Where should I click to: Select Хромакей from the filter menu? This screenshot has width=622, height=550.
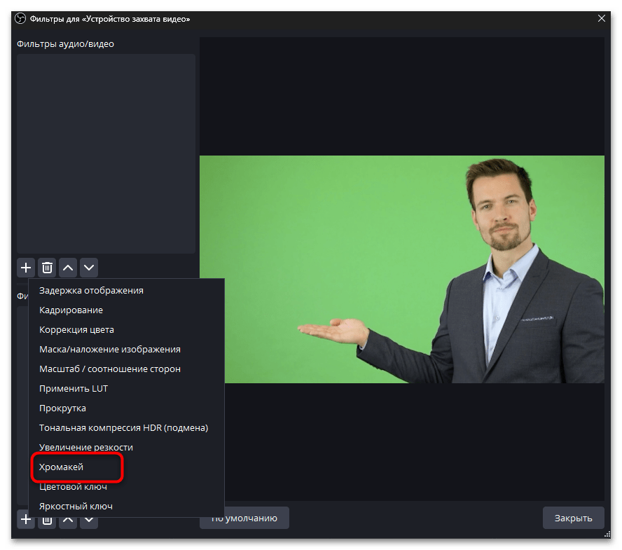(x=62, y=467)
